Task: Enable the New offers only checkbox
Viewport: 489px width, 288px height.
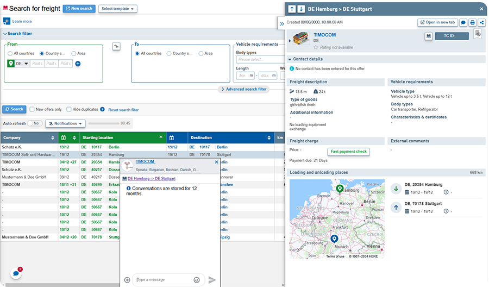Action: click(x=33, y=109)
